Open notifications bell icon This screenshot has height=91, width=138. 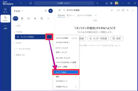(x=107, y=3)
